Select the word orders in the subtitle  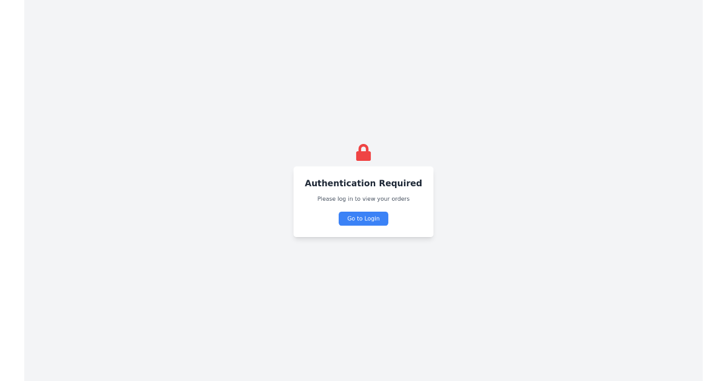point(400,199)
